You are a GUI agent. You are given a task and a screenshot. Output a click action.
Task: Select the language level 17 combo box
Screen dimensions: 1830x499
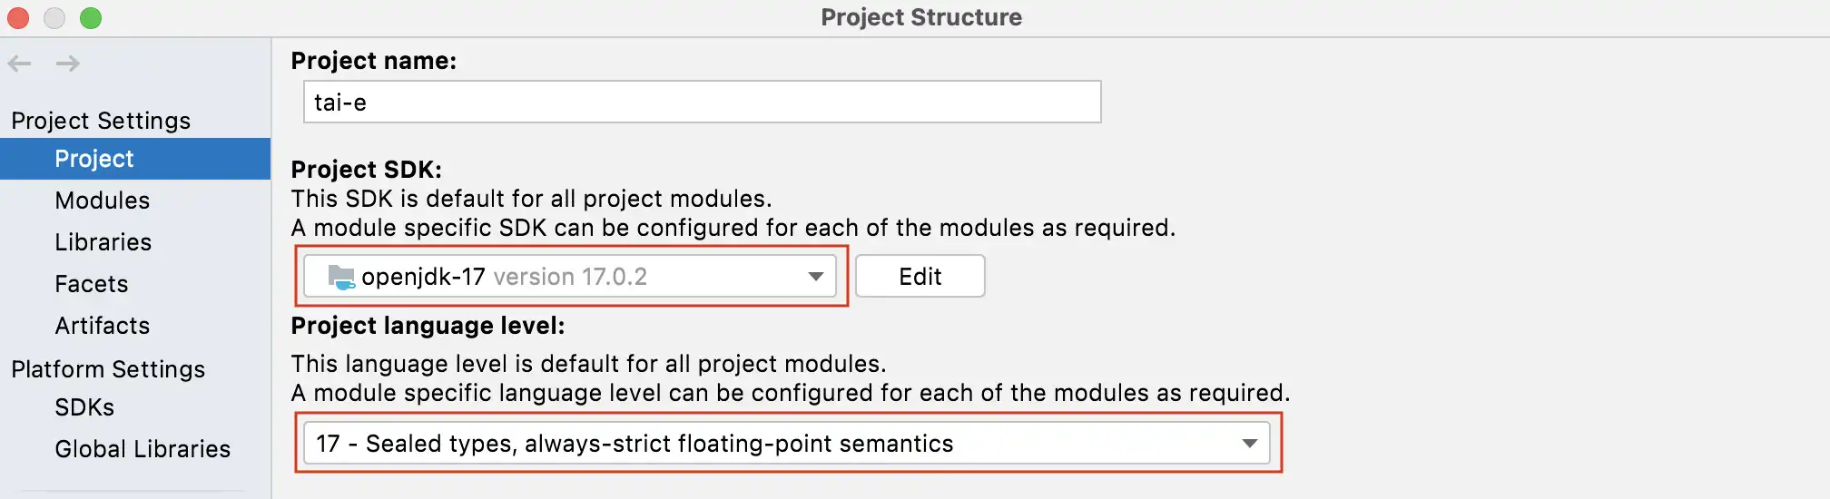772,444
